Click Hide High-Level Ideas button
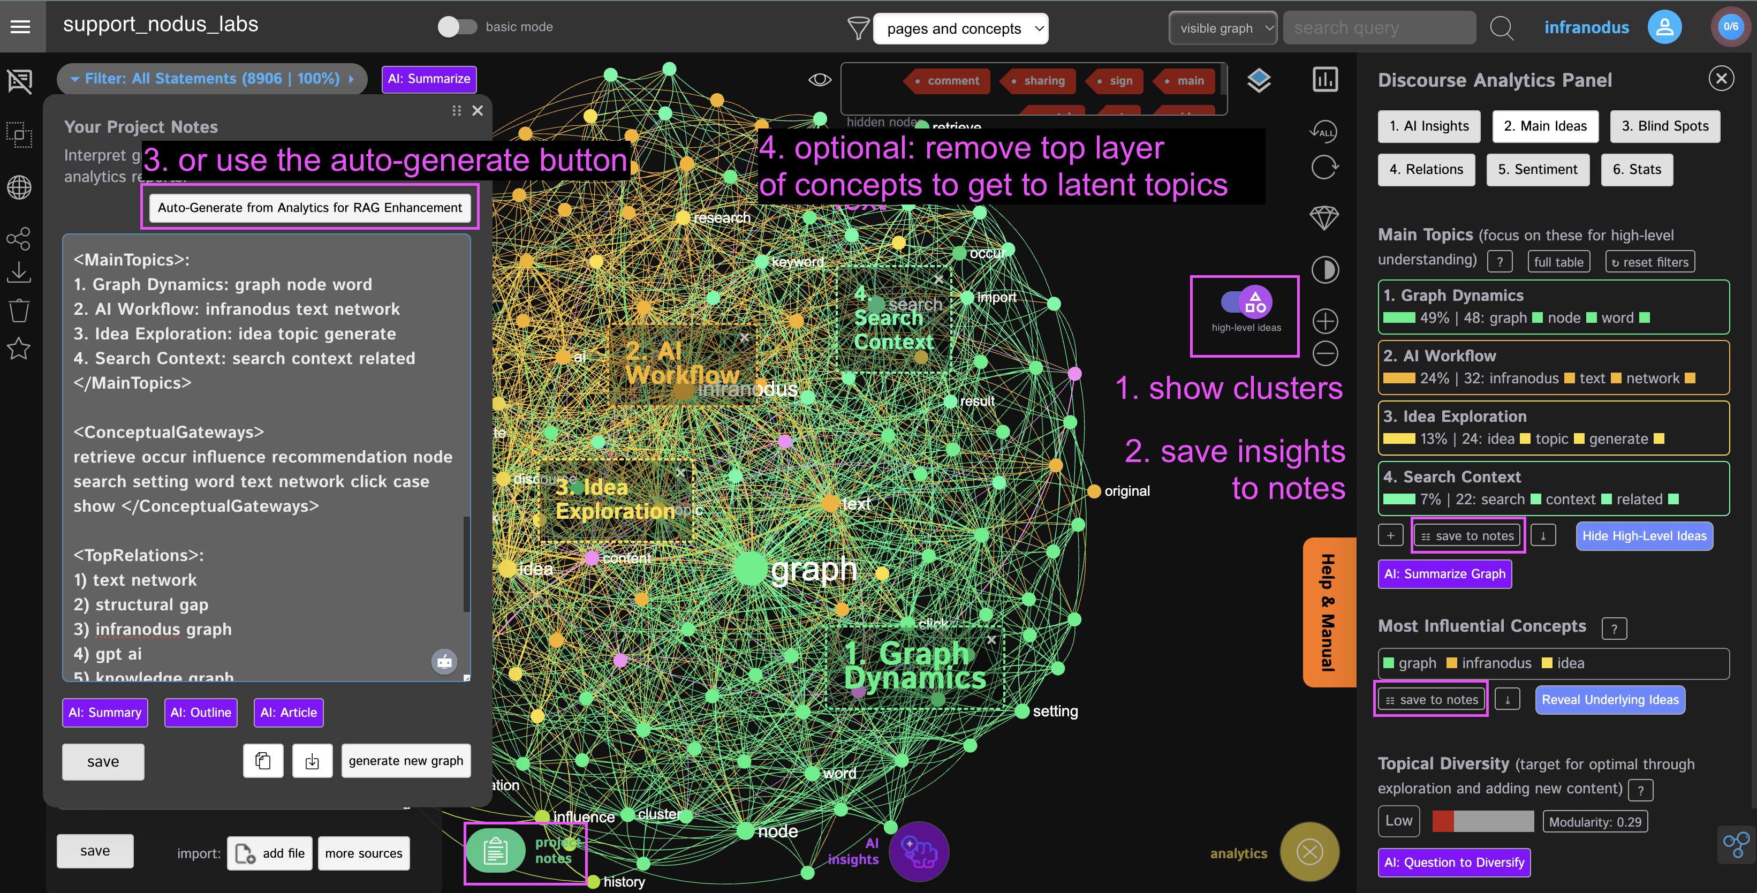 coord(1644,535)
